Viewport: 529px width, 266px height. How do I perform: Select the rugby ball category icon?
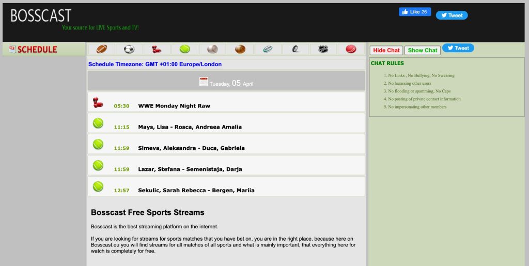268,49
